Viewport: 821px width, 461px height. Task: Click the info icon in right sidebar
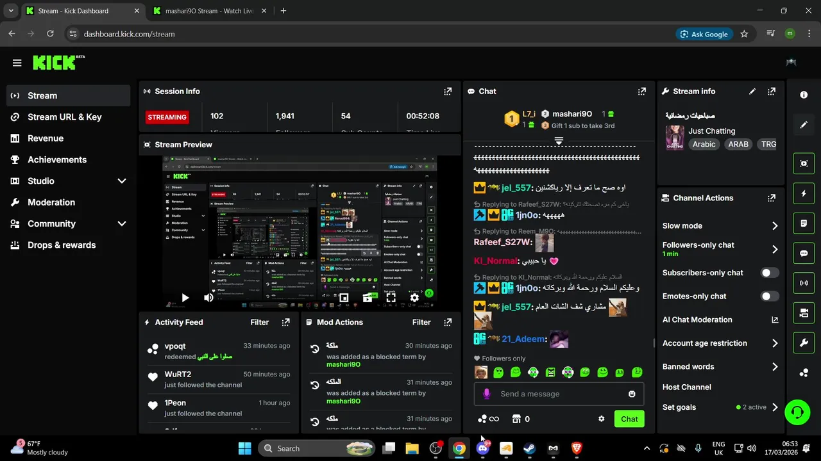click(804, 95)
